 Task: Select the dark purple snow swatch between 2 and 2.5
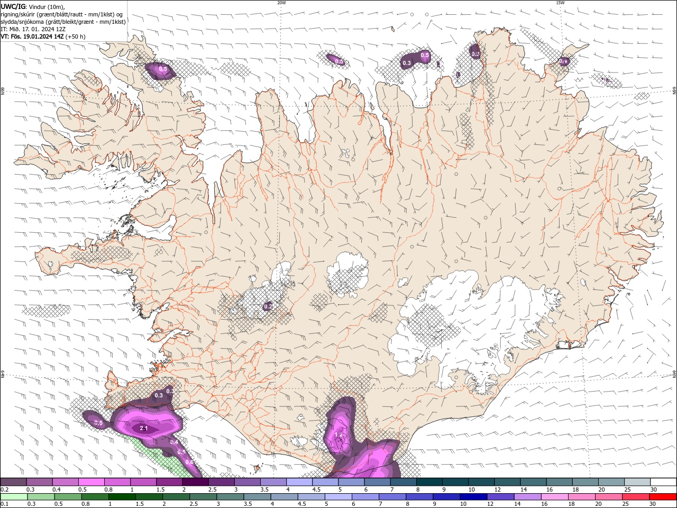pos(195,482)
